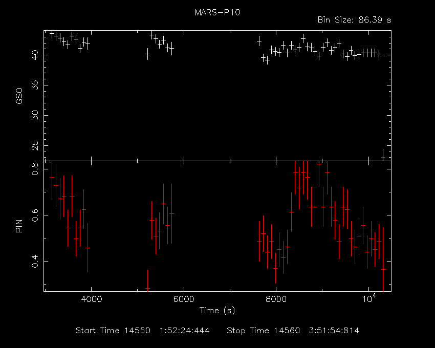Click the GSO axis value 25
The image size is (435, 348).
coord(35,145)
